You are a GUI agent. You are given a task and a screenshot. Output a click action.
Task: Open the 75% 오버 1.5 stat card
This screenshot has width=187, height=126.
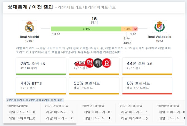pos(41,66)
